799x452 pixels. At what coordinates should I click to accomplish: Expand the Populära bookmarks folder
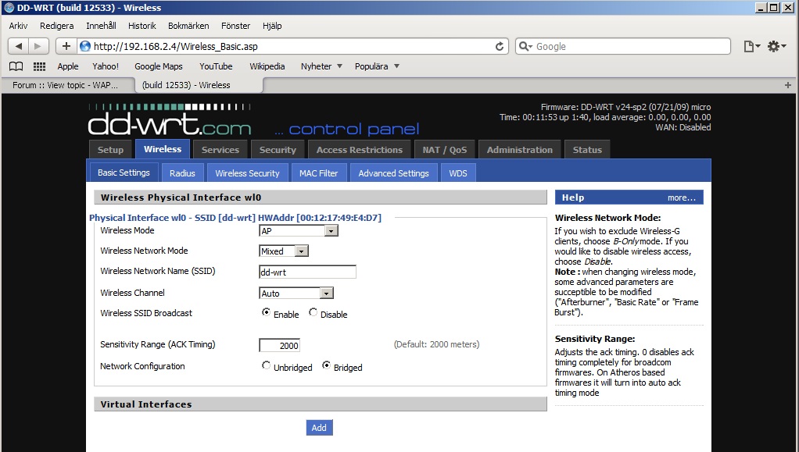pyautogui.click(x=377, y=66)
